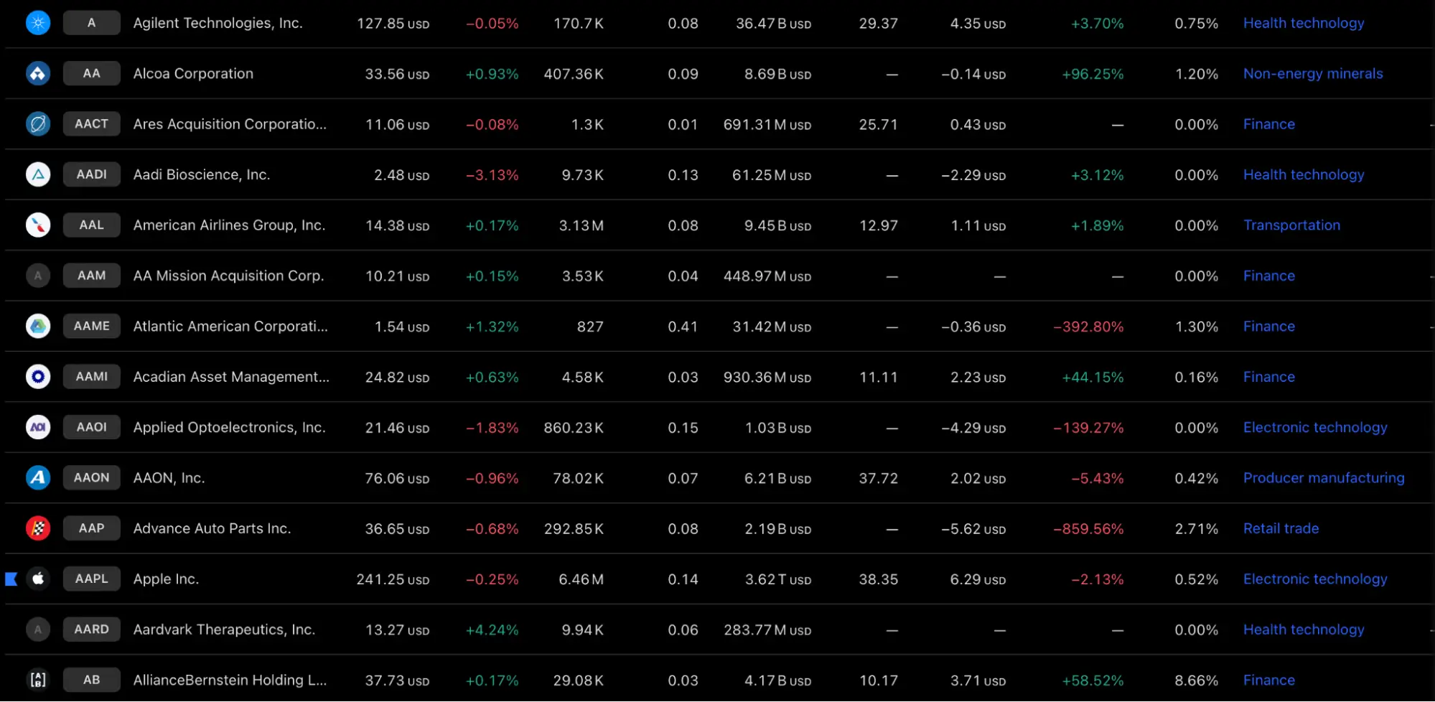Open the AAPL ticker symbol badge
Screen dimensions: 1435x702
tap(92, 579)
